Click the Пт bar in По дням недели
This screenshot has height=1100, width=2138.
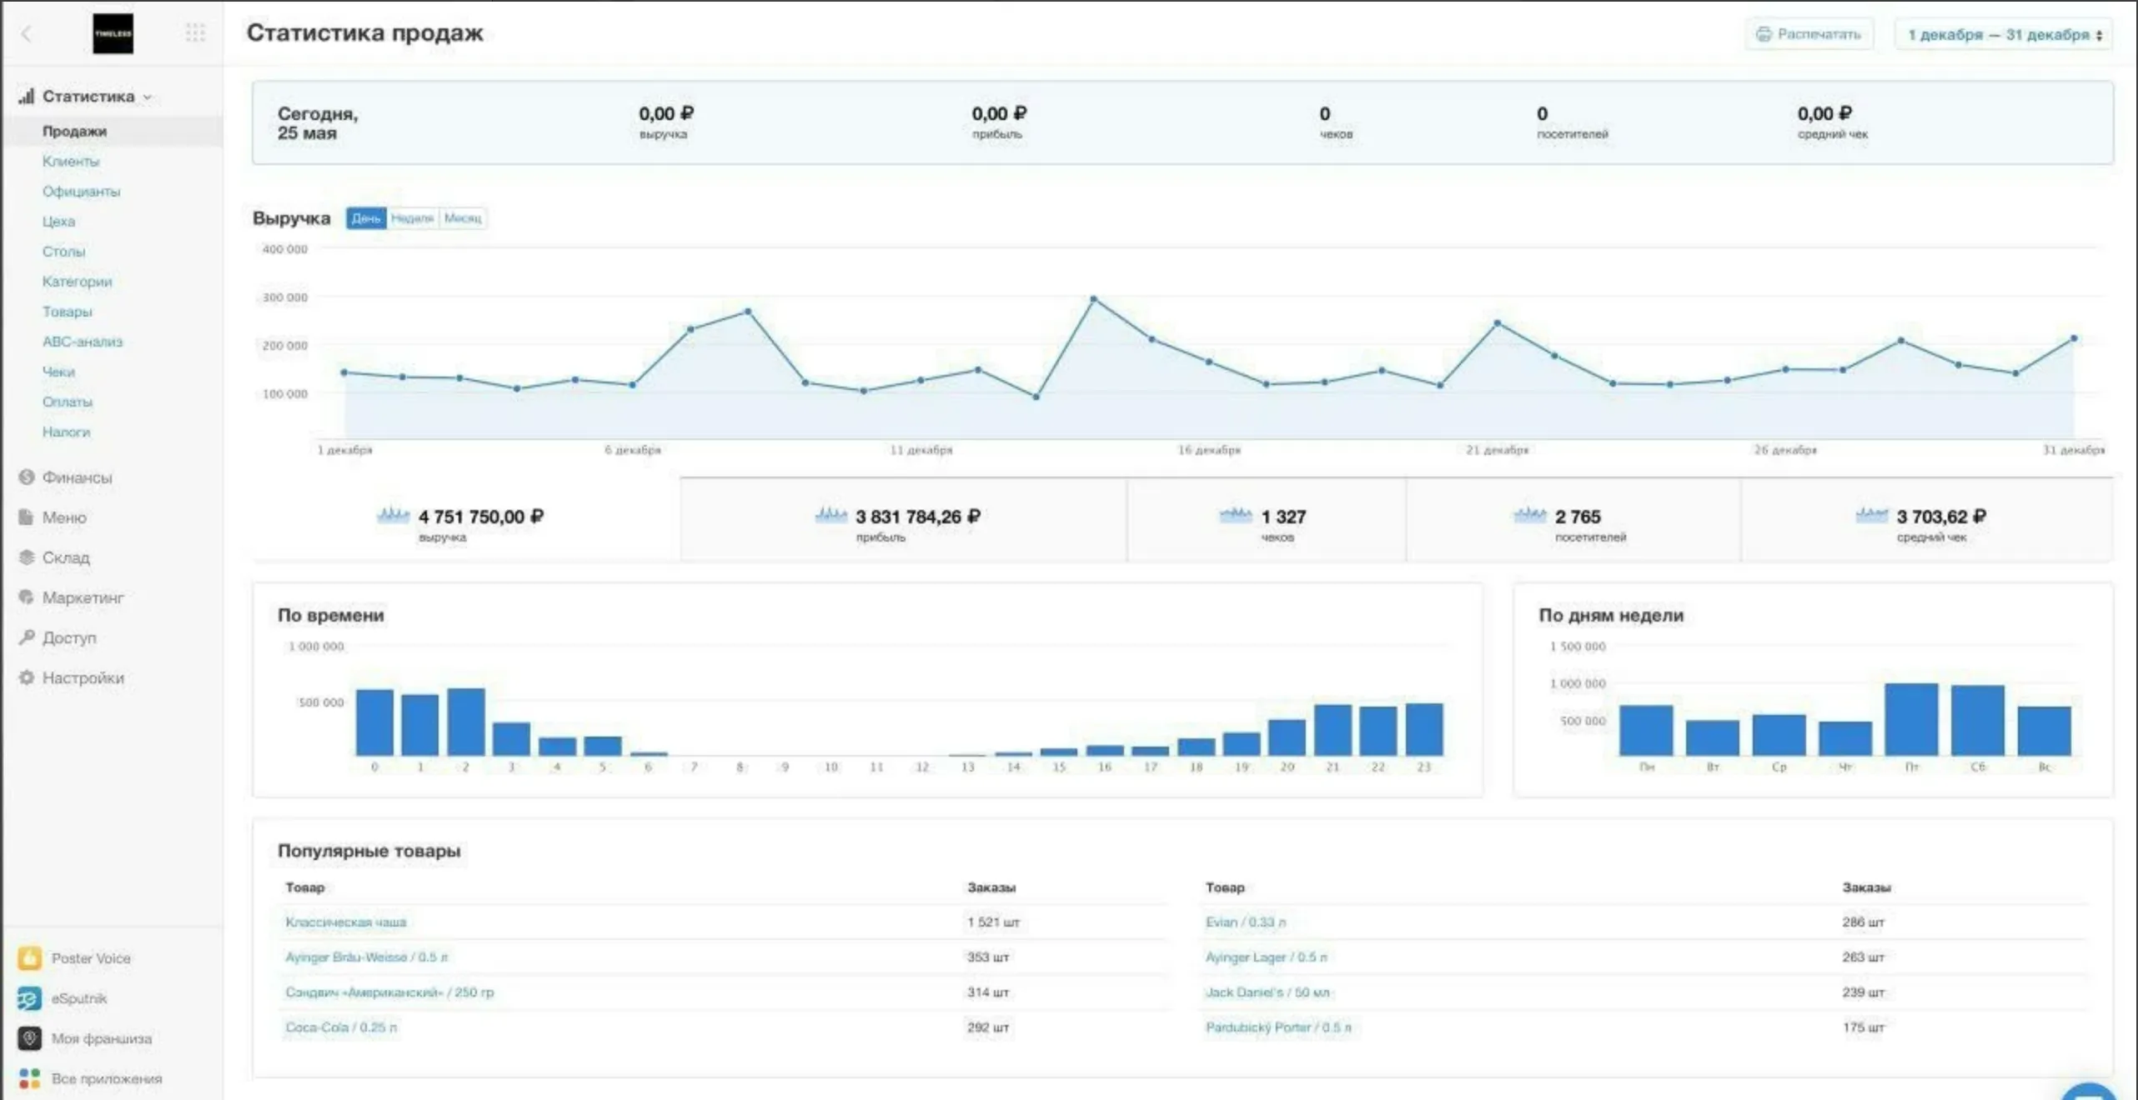tap(1911, 719)
